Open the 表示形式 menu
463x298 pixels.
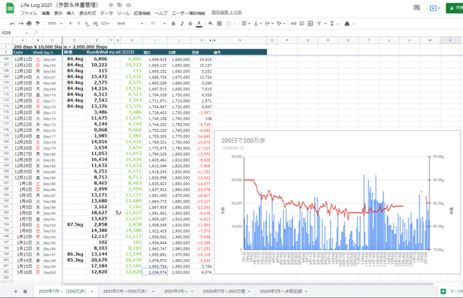coord(87,14)
